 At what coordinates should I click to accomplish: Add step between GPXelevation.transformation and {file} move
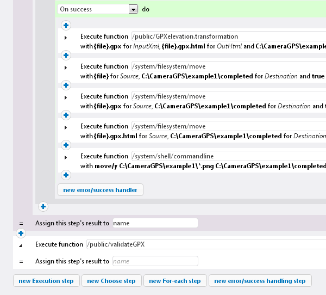pos(66,55)
